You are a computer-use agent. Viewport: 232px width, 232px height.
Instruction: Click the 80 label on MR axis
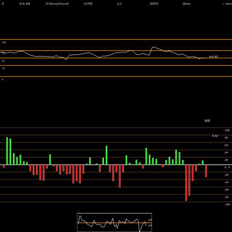(x=226, y=138)
